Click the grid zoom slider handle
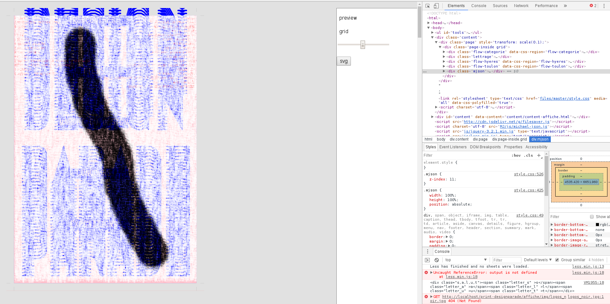610x304 pixels. tap(363, 45)
